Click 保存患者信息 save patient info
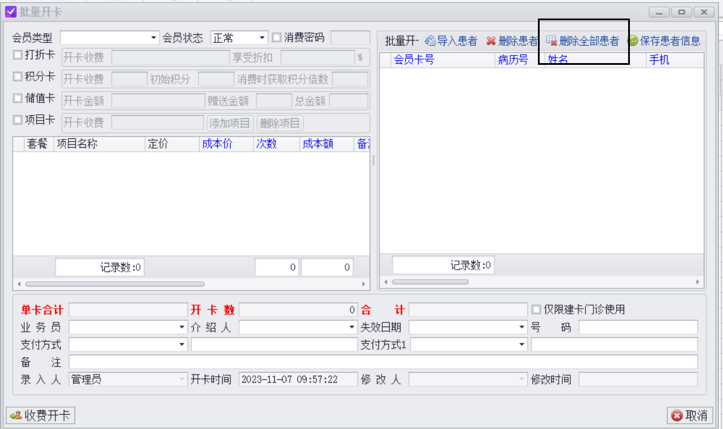 [x=664, y=41]
